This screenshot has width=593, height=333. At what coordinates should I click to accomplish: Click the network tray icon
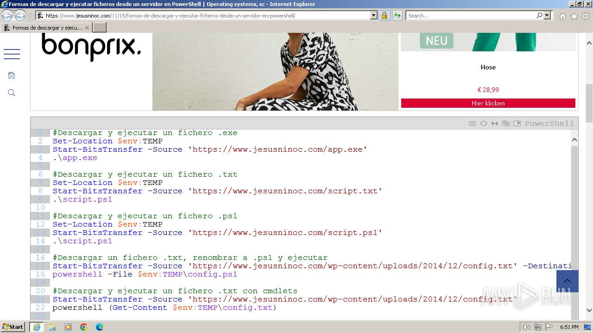[538, 327]
